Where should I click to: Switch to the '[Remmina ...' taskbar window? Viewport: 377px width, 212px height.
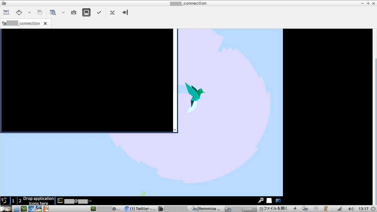click(x=206, y=209)
